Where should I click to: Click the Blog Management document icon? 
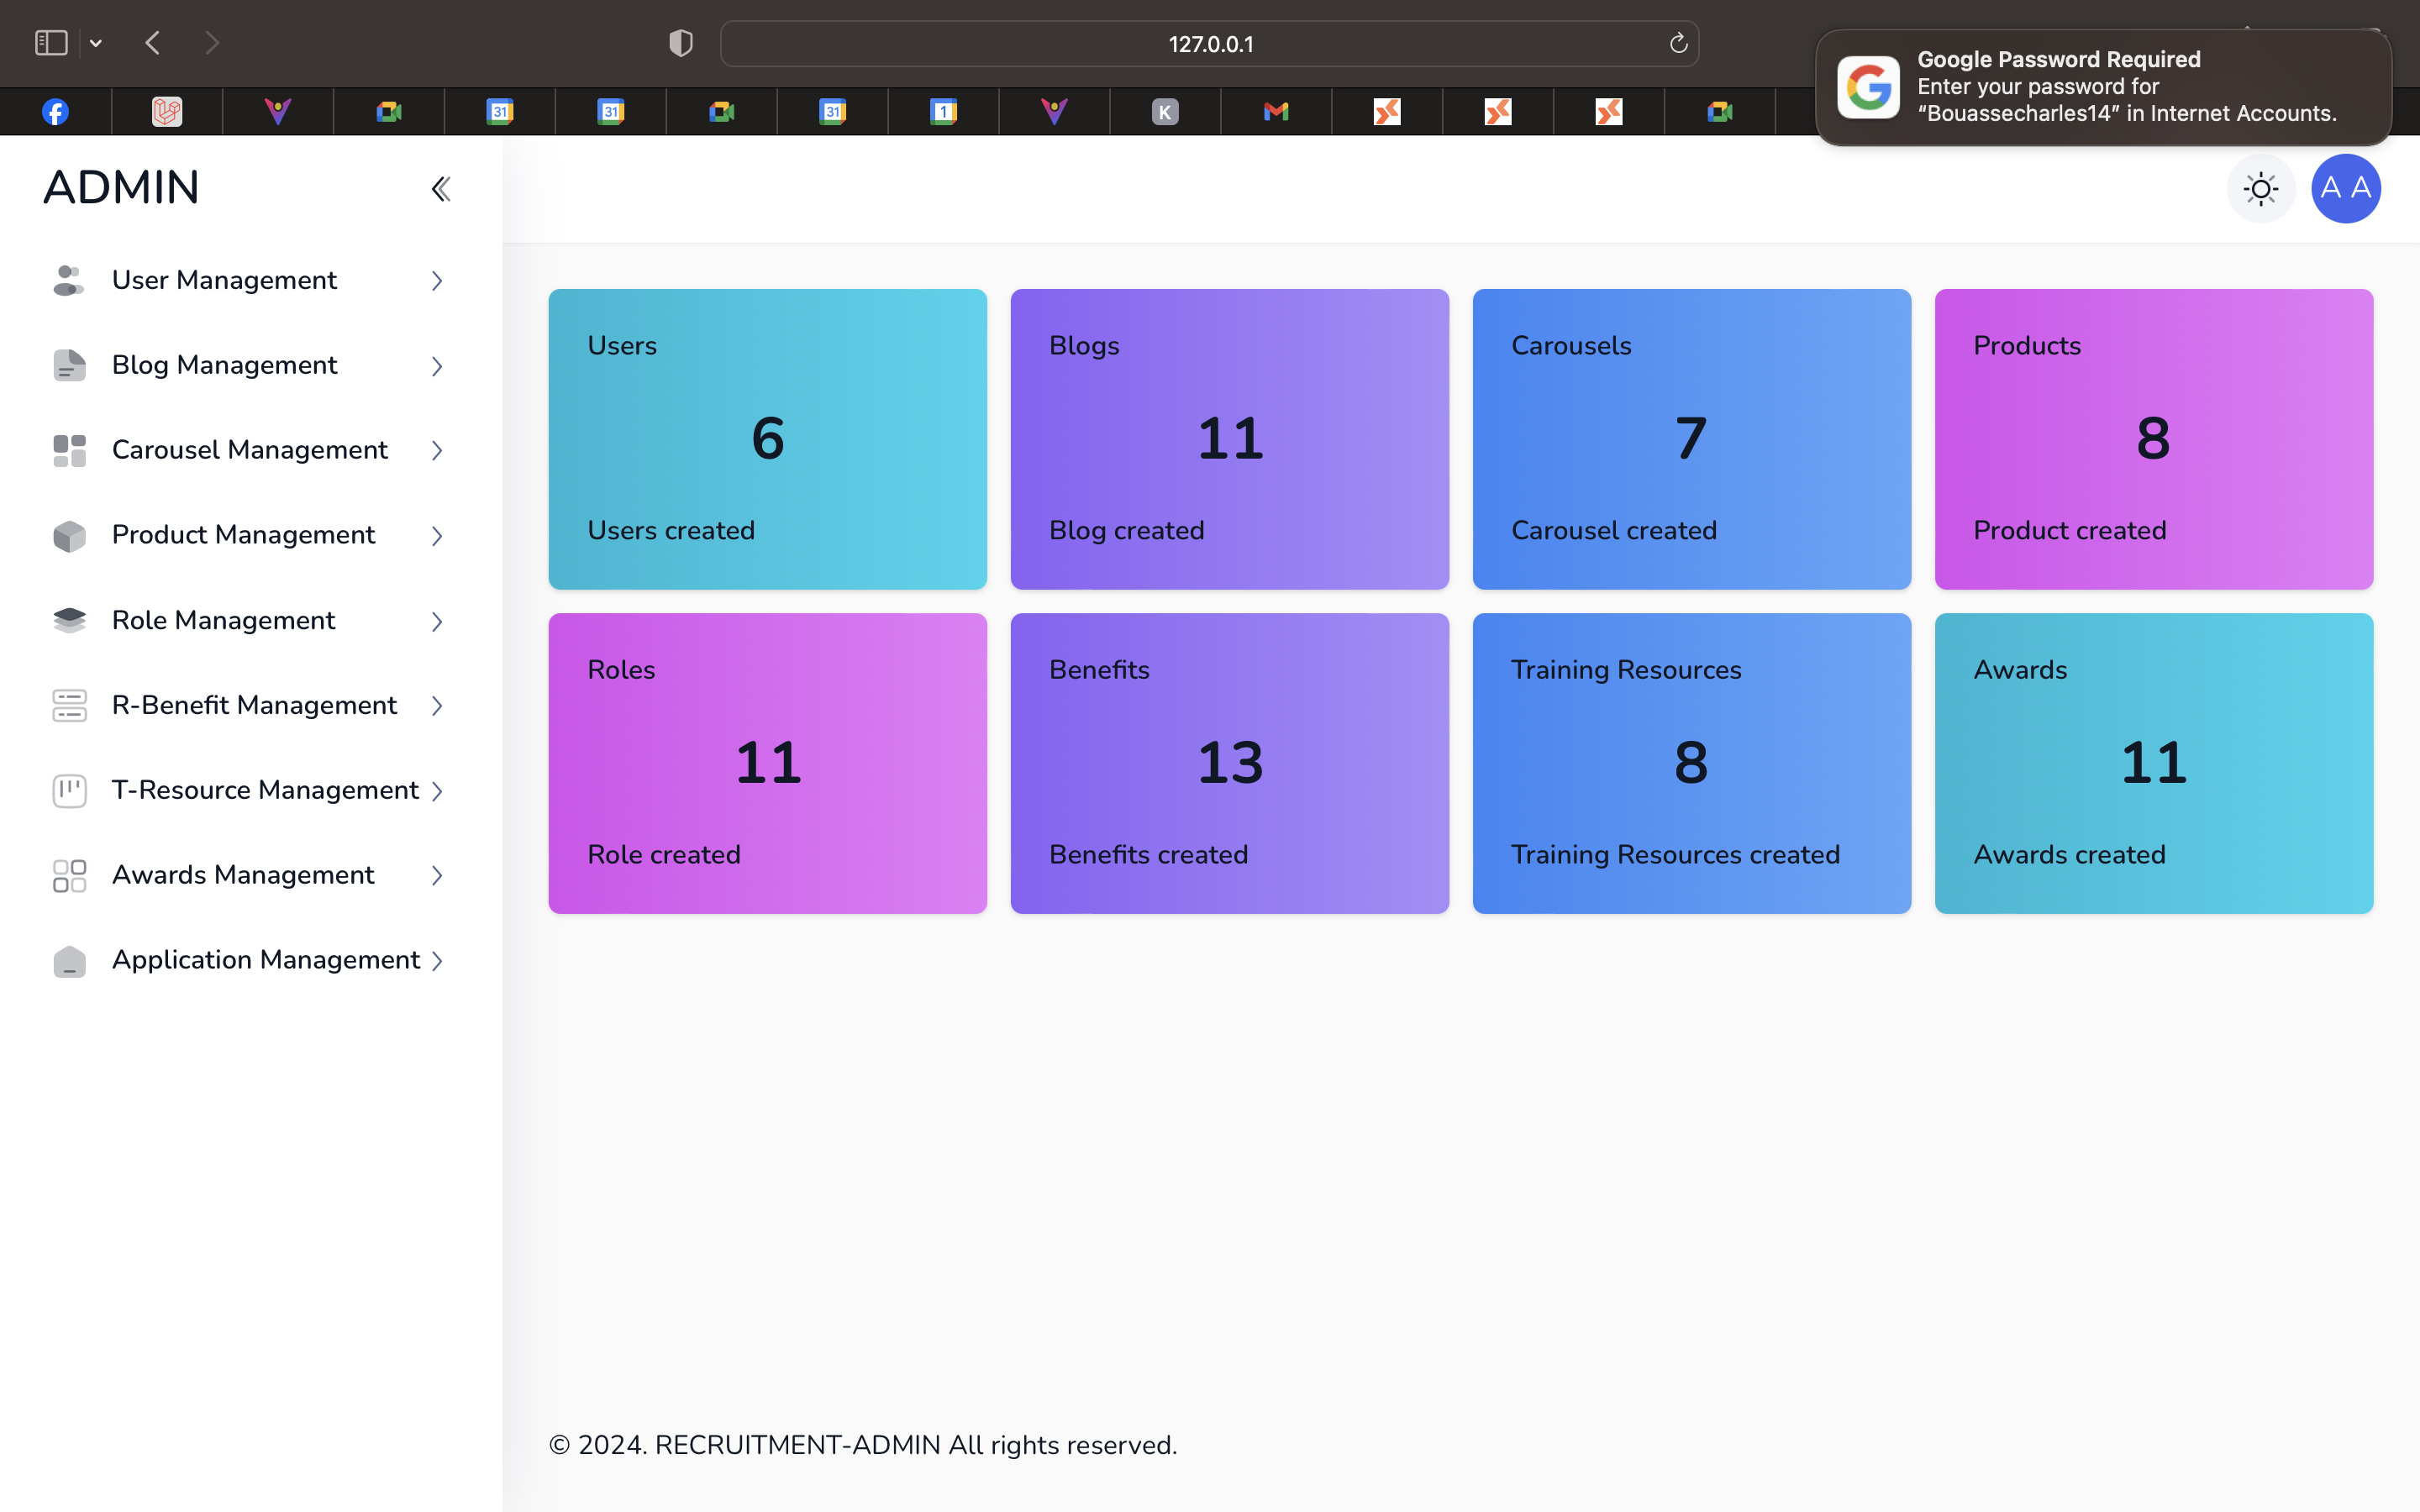(69, 365)
